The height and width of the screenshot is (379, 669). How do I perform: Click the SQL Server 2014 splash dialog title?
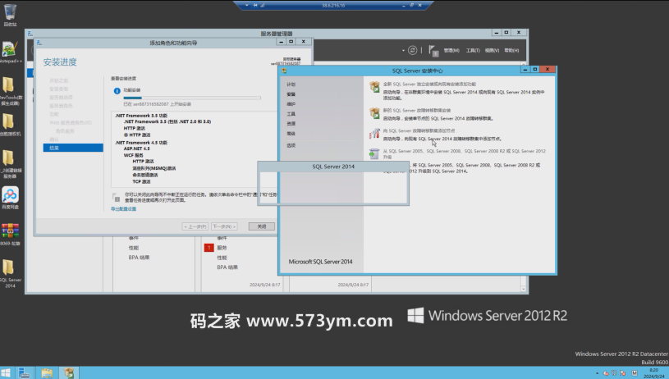click(x=333, y=167)
